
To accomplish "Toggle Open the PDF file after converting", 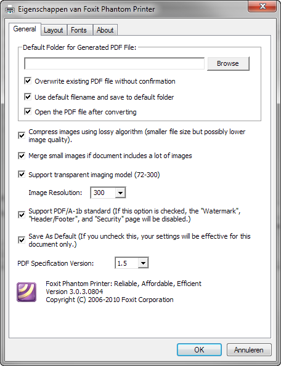I will point(28,112).
